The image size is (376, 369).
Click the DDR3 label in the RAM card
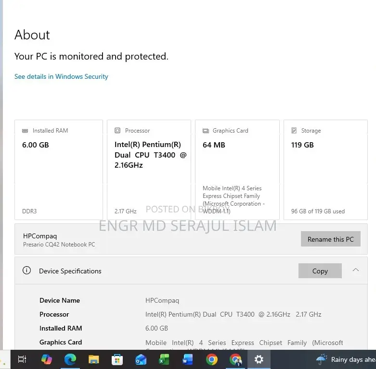[x=29, y=211]
